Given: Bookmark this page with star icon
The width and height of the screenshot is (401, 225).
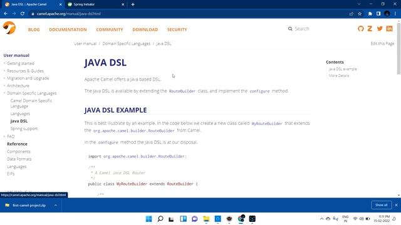Looking at the screenshot, I should pyautogui.click(x=360, y=14).
